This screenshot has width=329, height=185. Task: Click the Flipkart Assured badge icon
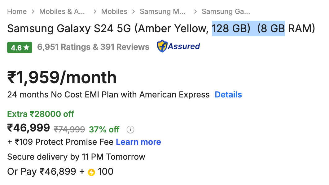pos(178,46)
